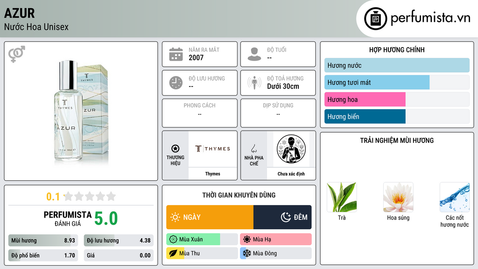The image size is (478, 269).
Task: Click the snowflake icon for Mùa Đông
Action: (x=247, y=253)
